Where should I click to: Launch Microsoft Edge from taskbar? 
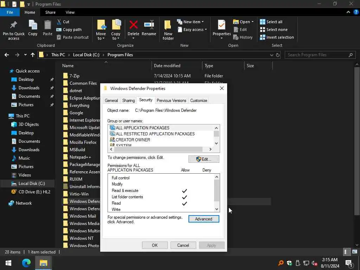26,263
